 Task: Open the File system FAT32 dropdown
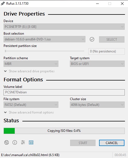click(31, 105)
